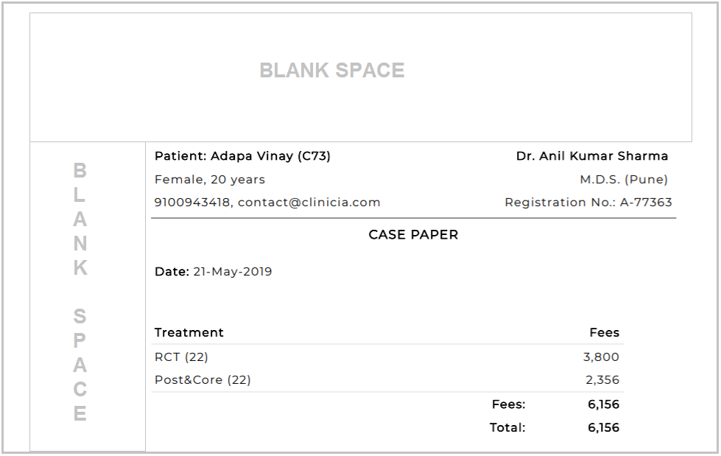The image size is (721, 456).
Task: Select the RCT (22) treatment row
Action: (387, 357)
